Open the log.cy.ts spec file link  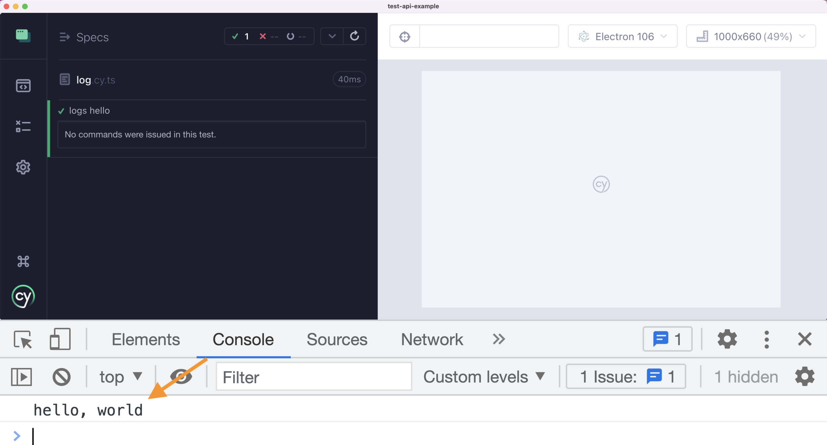(96, 80)
